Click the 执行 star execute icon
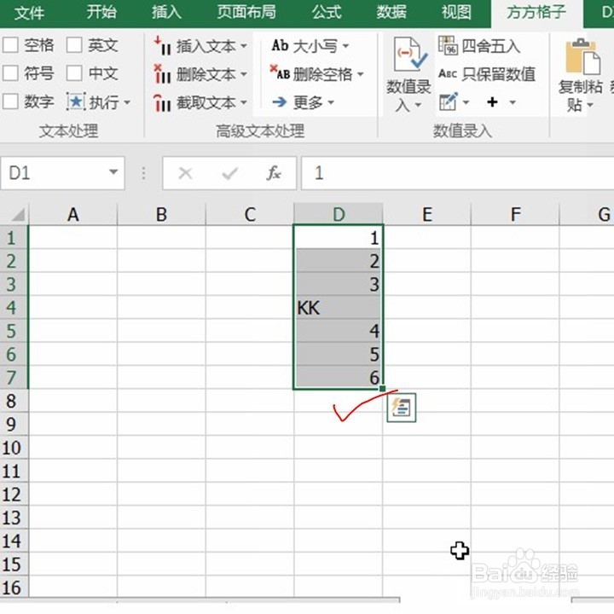Viewport: 614px width, 614px height. 76,102
